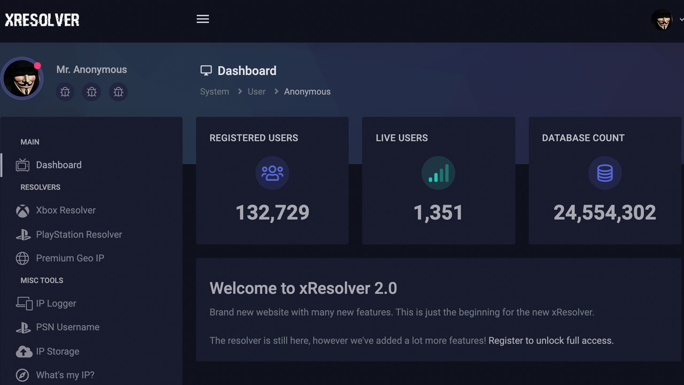Viewport: 684px width, 385px height.
Task: Click the System breadcrumb link
Action: click(214, 91)
